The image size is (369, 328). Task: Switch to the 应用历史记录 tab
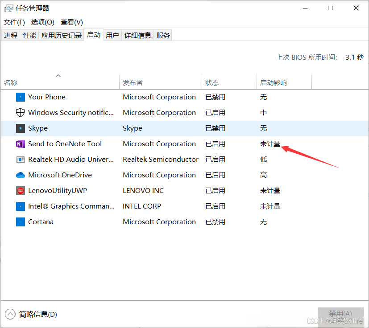pyautogui.click(x=62, y=35)
